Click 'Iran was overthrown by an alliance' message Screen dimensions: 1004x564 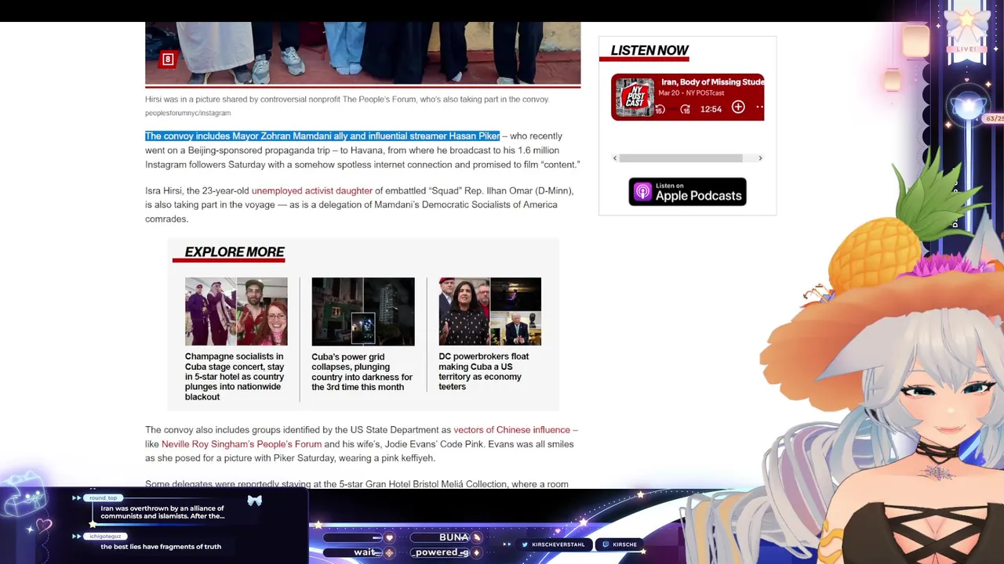[162, 512]
